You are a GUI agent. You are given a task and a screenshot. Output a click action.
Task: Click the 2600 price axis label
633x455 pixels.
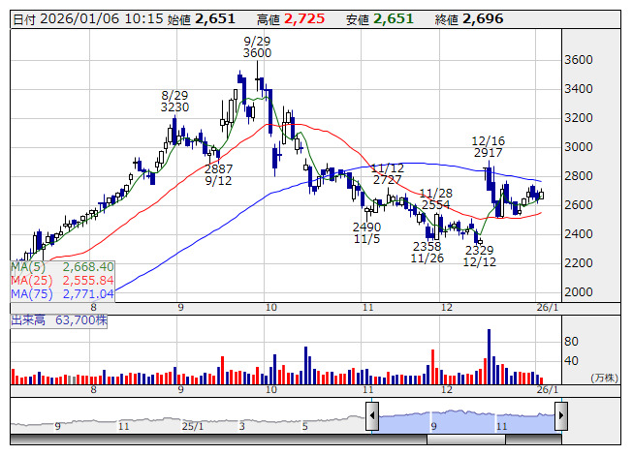(579, 204)
